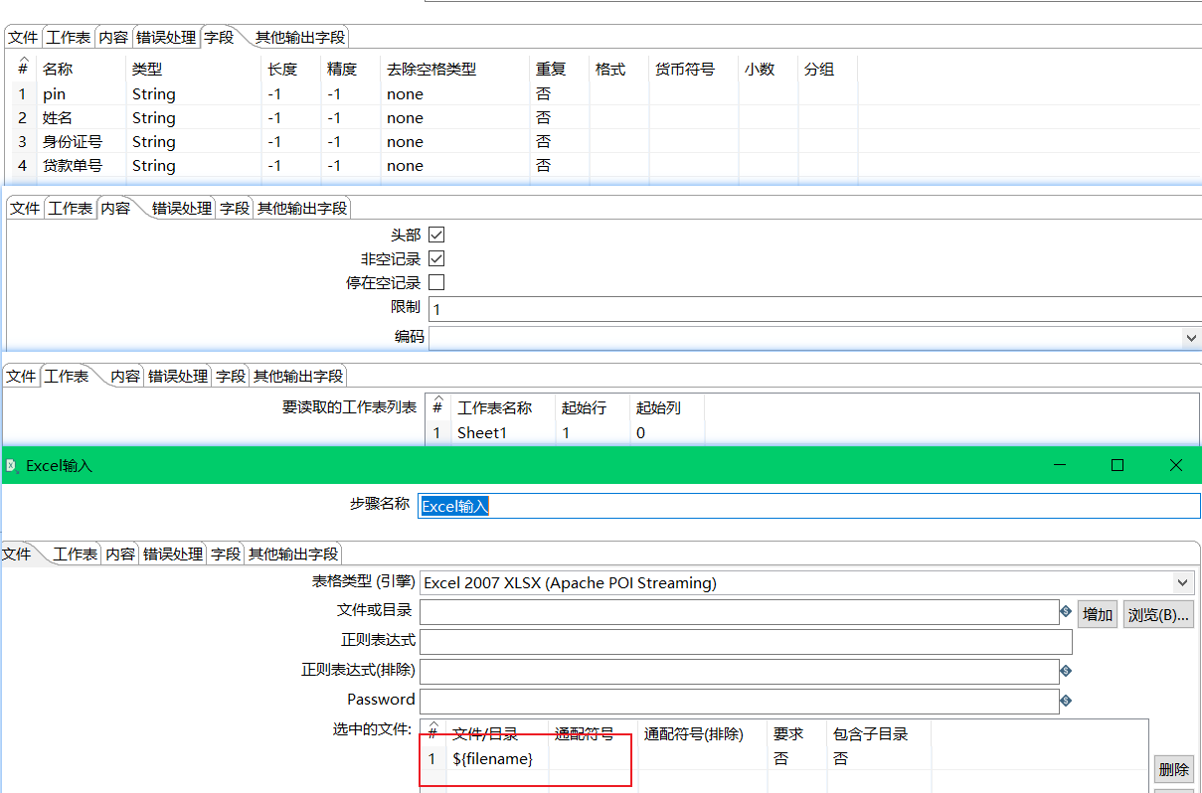Select 错误处理 tab above the 头部 checkbox

182,209
